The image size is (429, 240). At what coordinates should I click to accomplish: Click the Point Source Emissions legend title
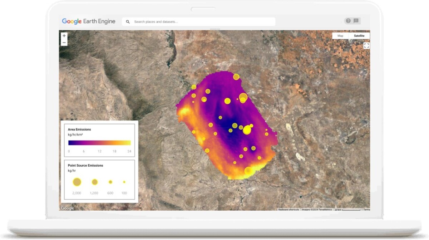[x=85, y=166]
